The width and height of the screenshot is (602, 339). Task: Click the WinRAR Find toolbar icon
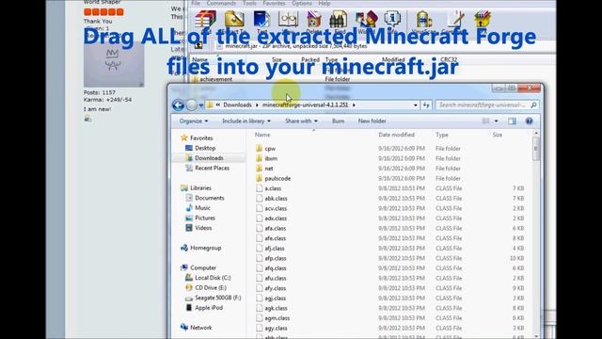[x=339, y=19]
